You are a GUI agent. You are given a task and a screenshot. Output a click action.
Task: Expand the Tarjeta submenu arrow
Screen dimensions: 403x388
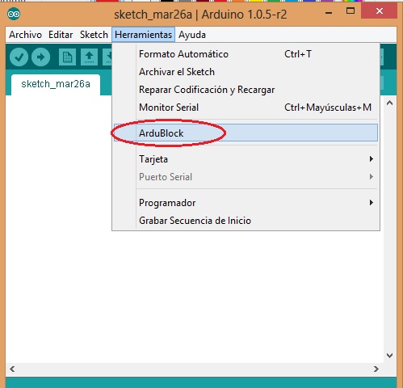tap(372, 159)
